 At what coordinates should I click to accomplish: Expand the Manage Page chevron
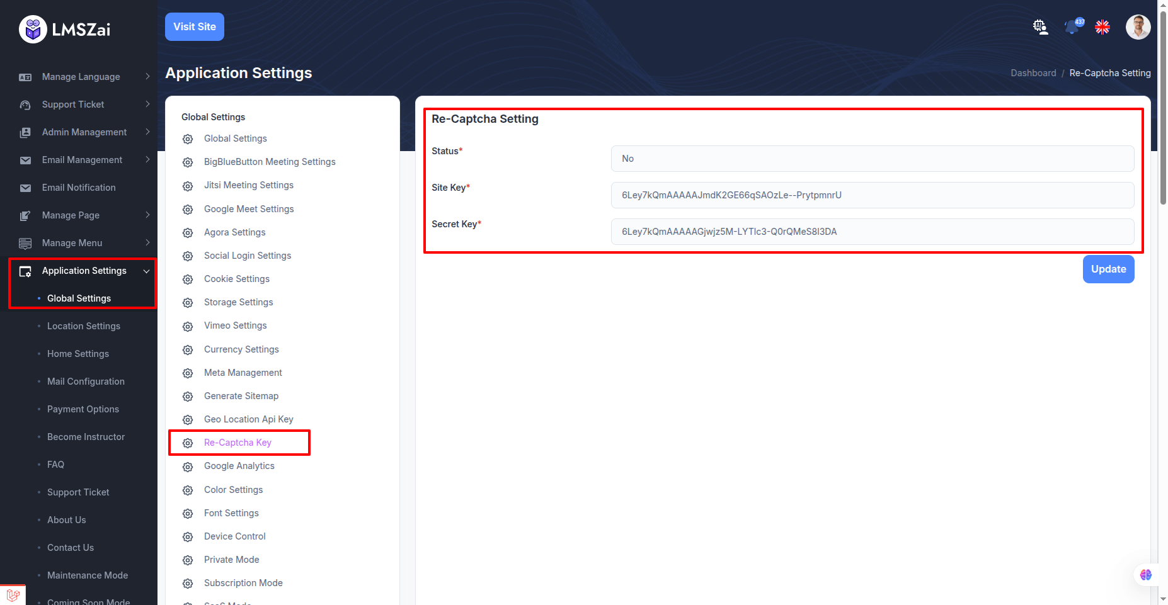click(147, 215)
